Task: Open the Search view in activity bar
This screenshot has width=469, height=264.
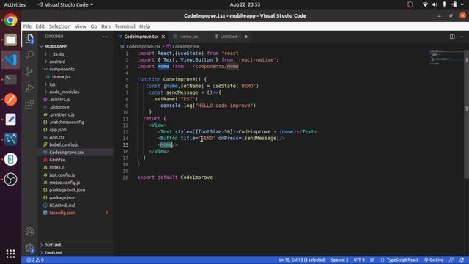Action: click(29, 55)
